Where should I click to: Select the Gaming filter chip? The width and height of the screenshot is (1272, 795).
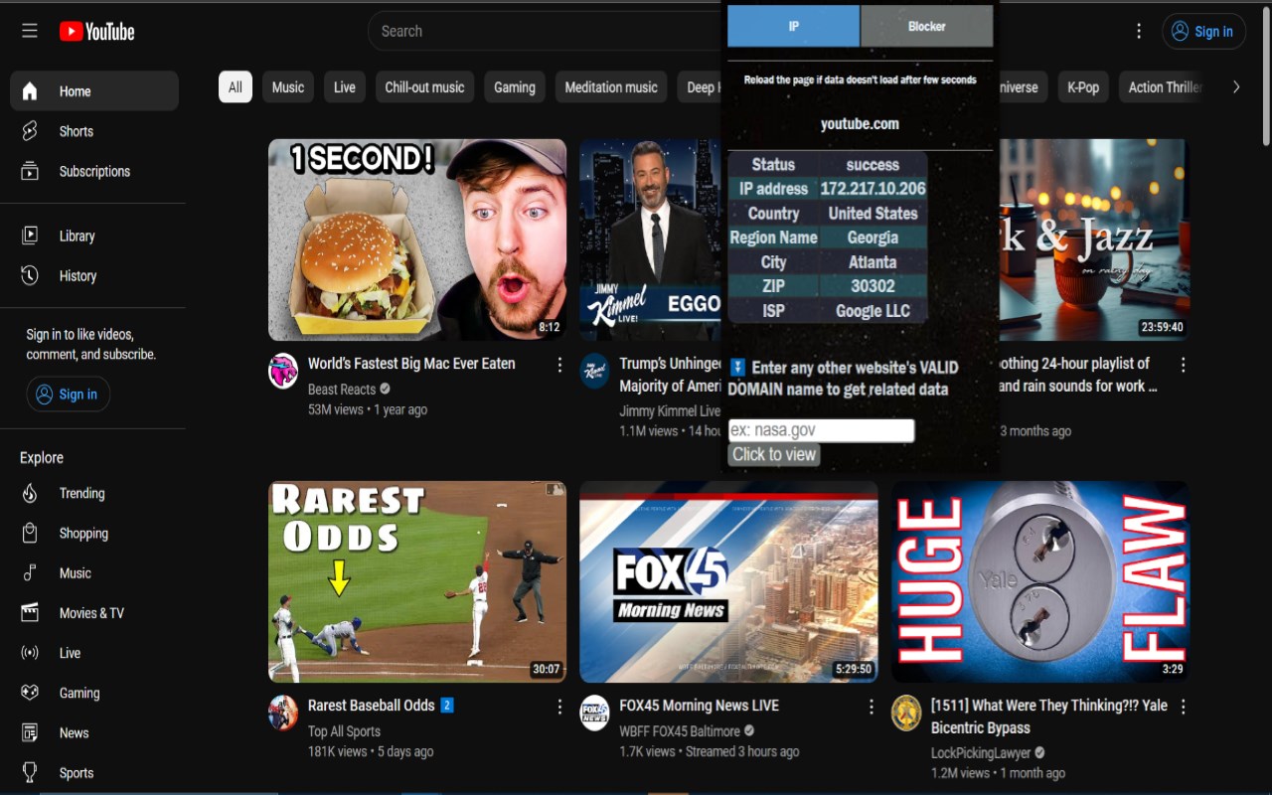[x=515, y=87]
